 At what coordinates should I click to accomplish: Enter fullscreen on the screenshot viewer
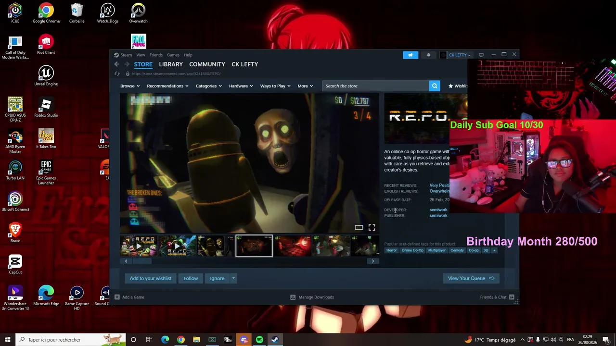(372, 227)
